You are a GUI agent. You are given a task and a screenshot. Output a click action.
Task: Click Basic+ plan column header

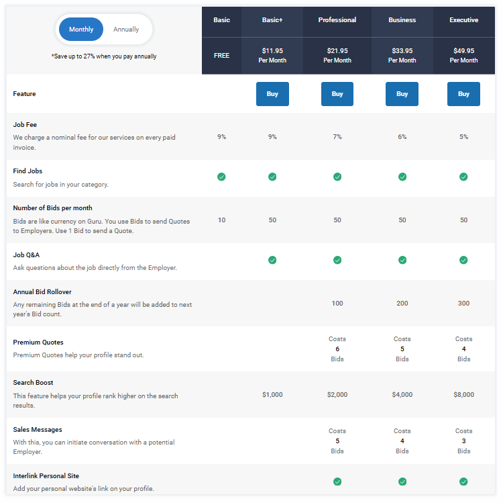(272, 20)
